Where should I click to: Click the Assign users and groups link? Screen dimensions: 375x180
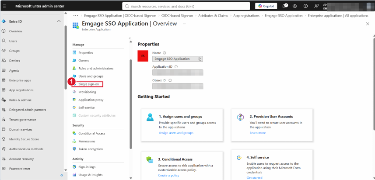click(176, 133)
